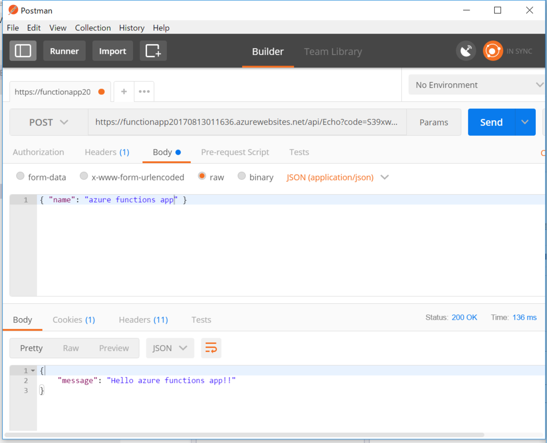
Task: Open the response Tests tab
Action: point(201,320)
